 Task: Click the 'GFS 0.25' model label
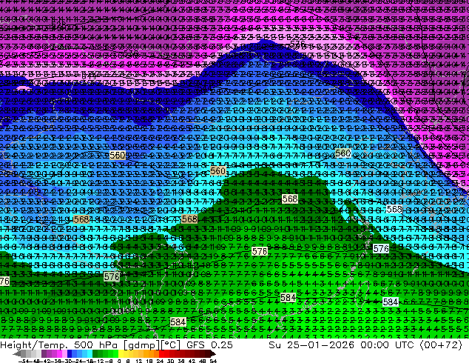[x=209, y=344]
